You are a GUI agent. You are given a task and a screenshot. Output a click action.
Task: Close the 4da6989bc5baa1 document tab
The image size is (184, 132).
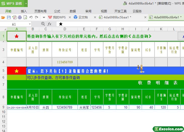click(145, 17)
